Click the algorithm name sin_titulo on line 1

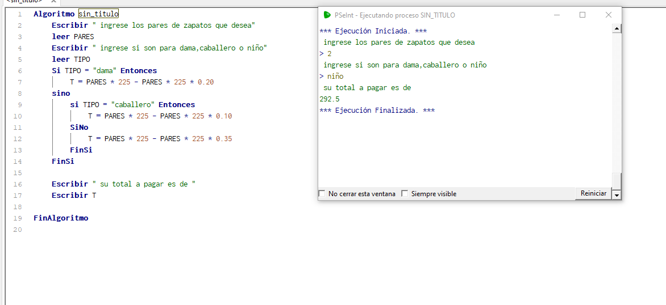click(x=98, y=14)
